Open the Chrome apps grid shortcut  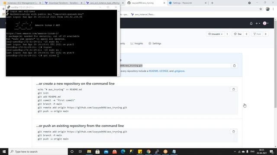3,14
